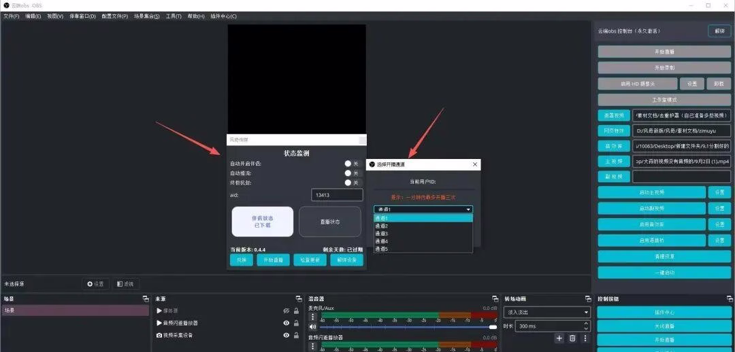Toggle visibility of 视频采集设备 source
This screenshot has height=352, width=735.
coord(287,335)
